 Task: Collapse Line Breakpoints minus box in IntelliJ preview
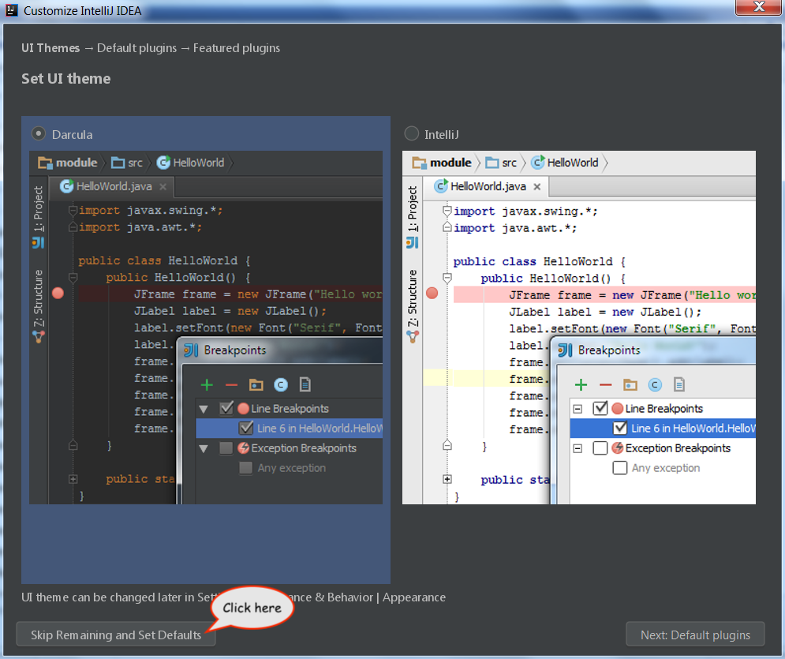(x=578, y=409)
